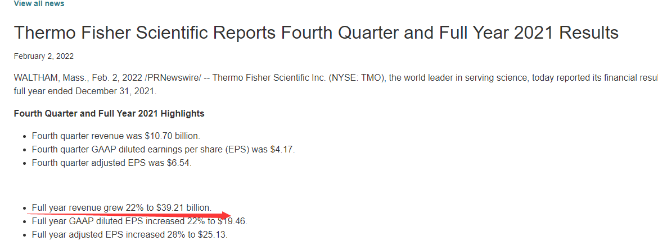This screenshot has height=250, width=658.
Task: Open the View all news link
Action: [39, 4]
